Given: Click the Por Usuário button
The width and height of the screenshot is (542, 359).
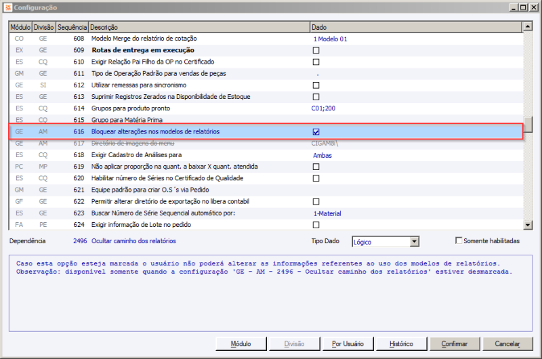Looking at the screenshot, I should (348, 344).
